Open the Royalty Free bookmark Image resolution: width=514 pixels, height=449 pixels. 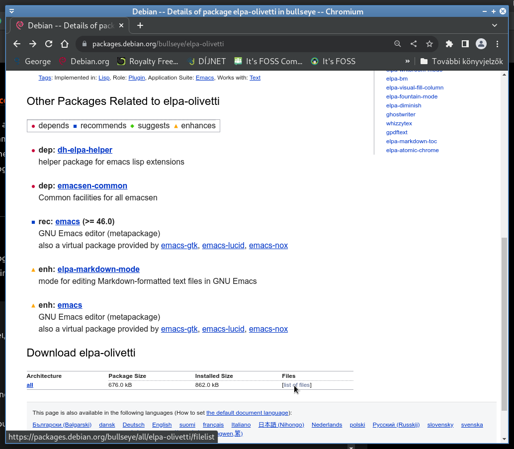coord(148,61)
